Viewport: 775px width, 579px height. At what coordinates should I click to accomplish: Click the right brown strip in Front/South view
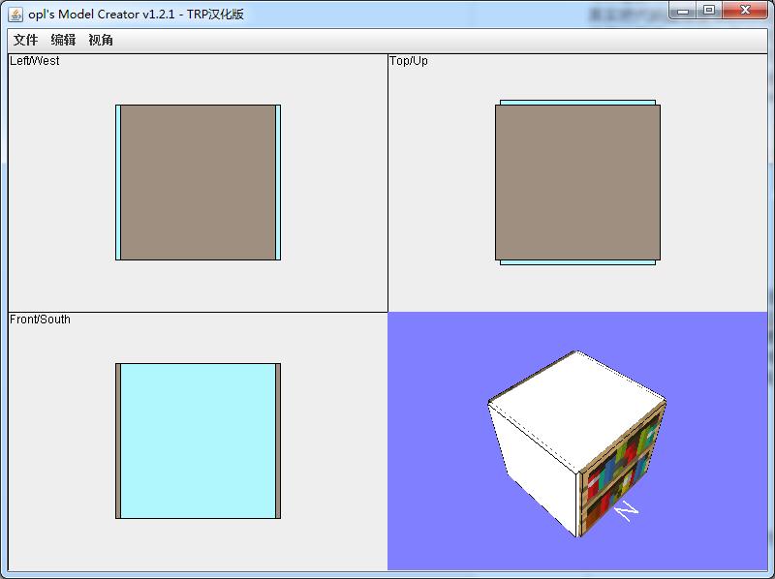[x=278, y=441]
